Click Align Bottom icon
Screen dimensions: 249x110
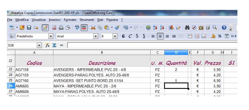[x=204, y=36]
